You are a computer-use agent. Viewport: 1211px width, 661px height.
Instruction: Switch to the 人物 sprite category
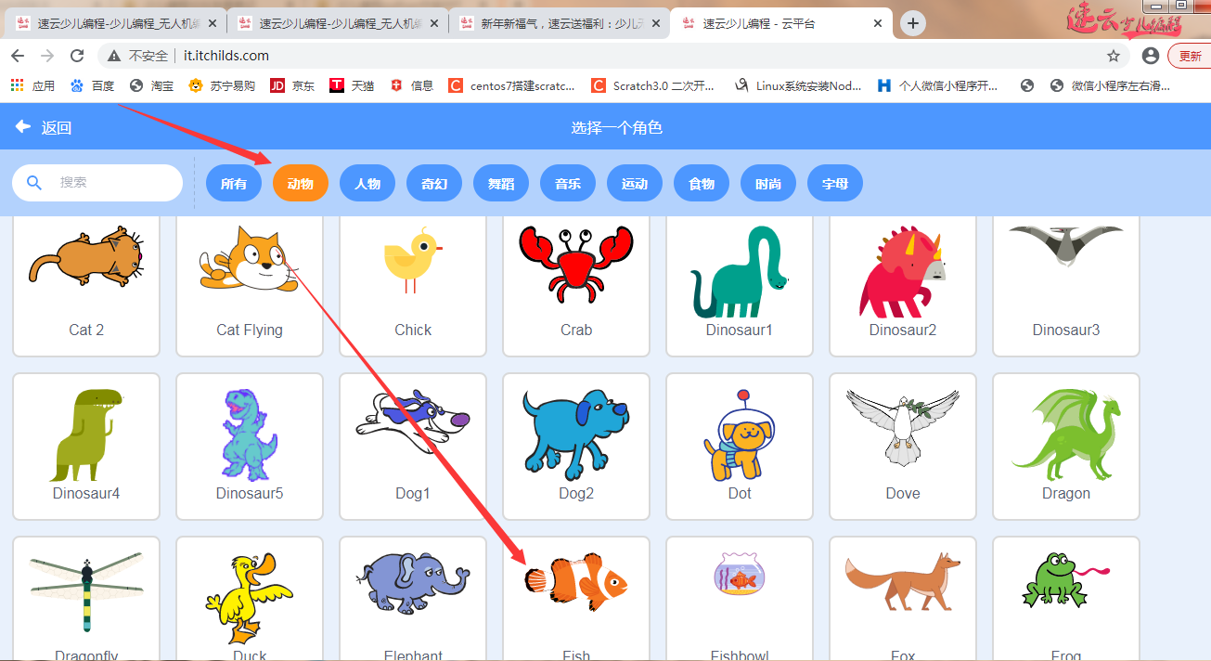(367, 183)
